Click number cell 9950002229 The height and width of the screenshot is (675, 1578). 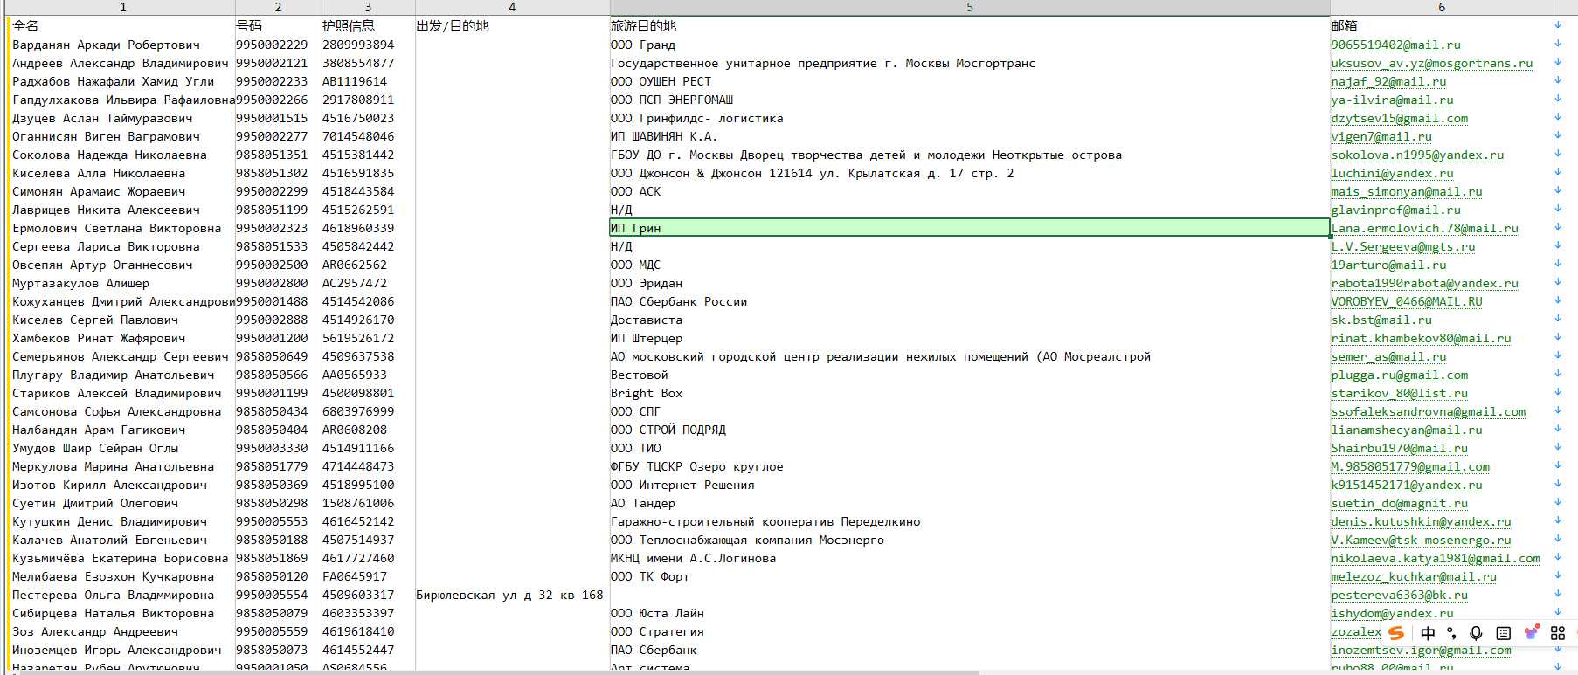click(x=272, y=45)
